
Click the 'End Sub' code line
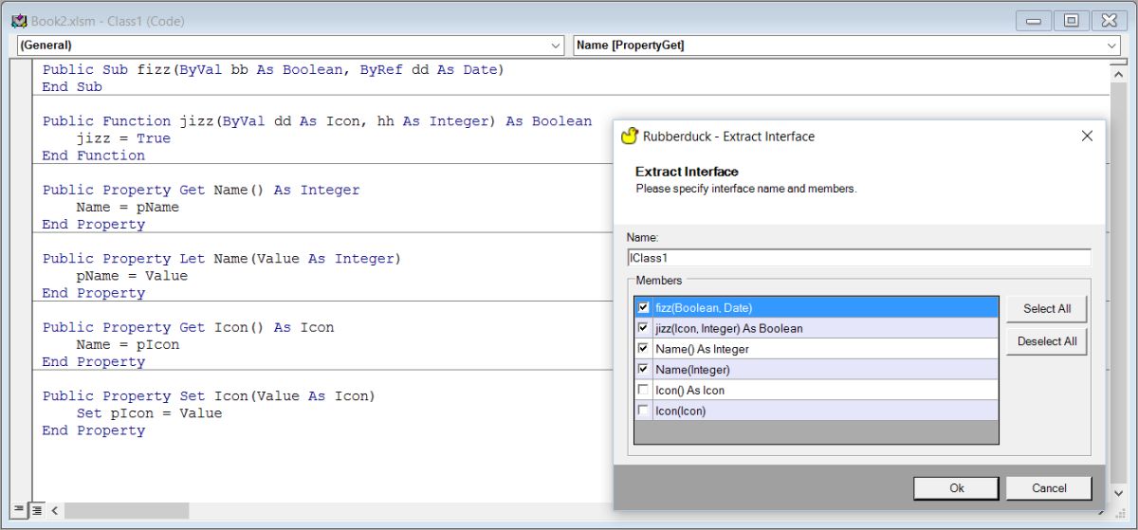(x=72, y=86)
